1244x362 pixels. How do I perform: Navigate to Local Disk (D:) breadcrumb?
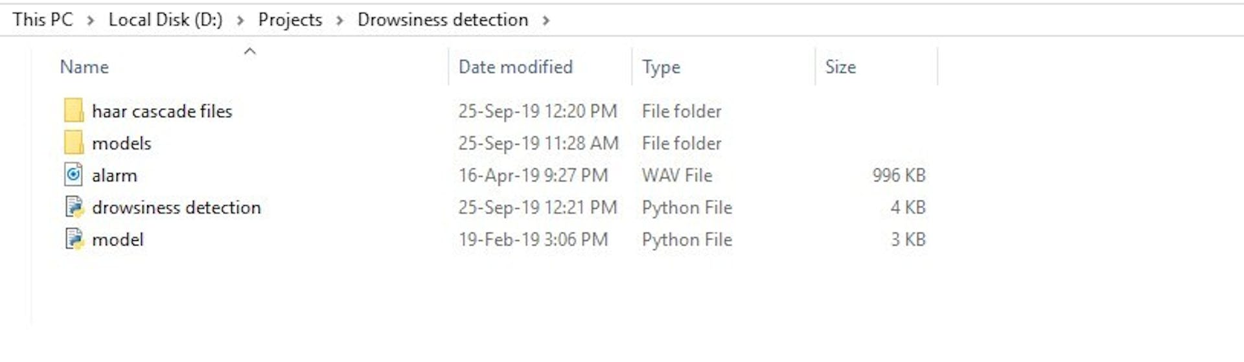[165, 19]
